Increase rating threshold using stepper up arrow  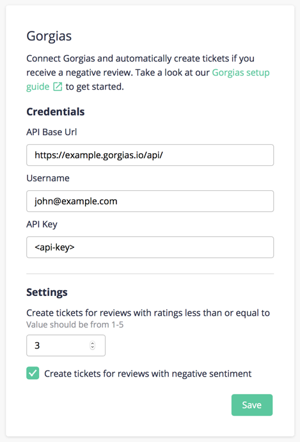click(x=92, y=343)
